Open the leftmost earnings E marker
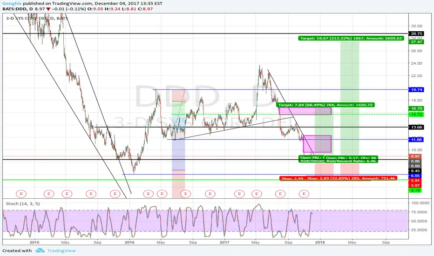The height and width of the screenshot is (256, 434). point(21,194)
